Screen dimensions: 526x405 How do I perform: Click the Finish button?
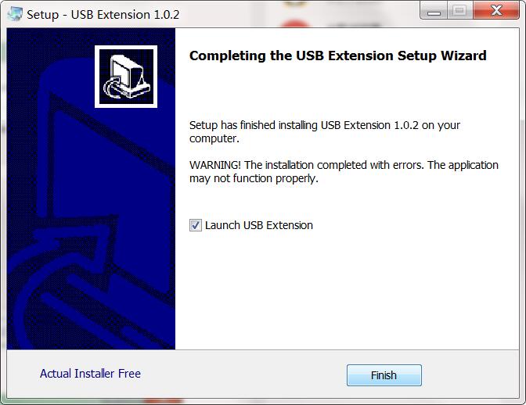point(384,375)
